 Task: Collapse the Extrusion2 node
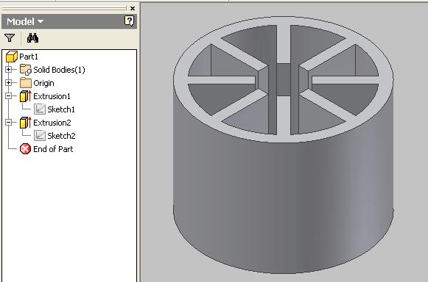click(x=8, y=123)
